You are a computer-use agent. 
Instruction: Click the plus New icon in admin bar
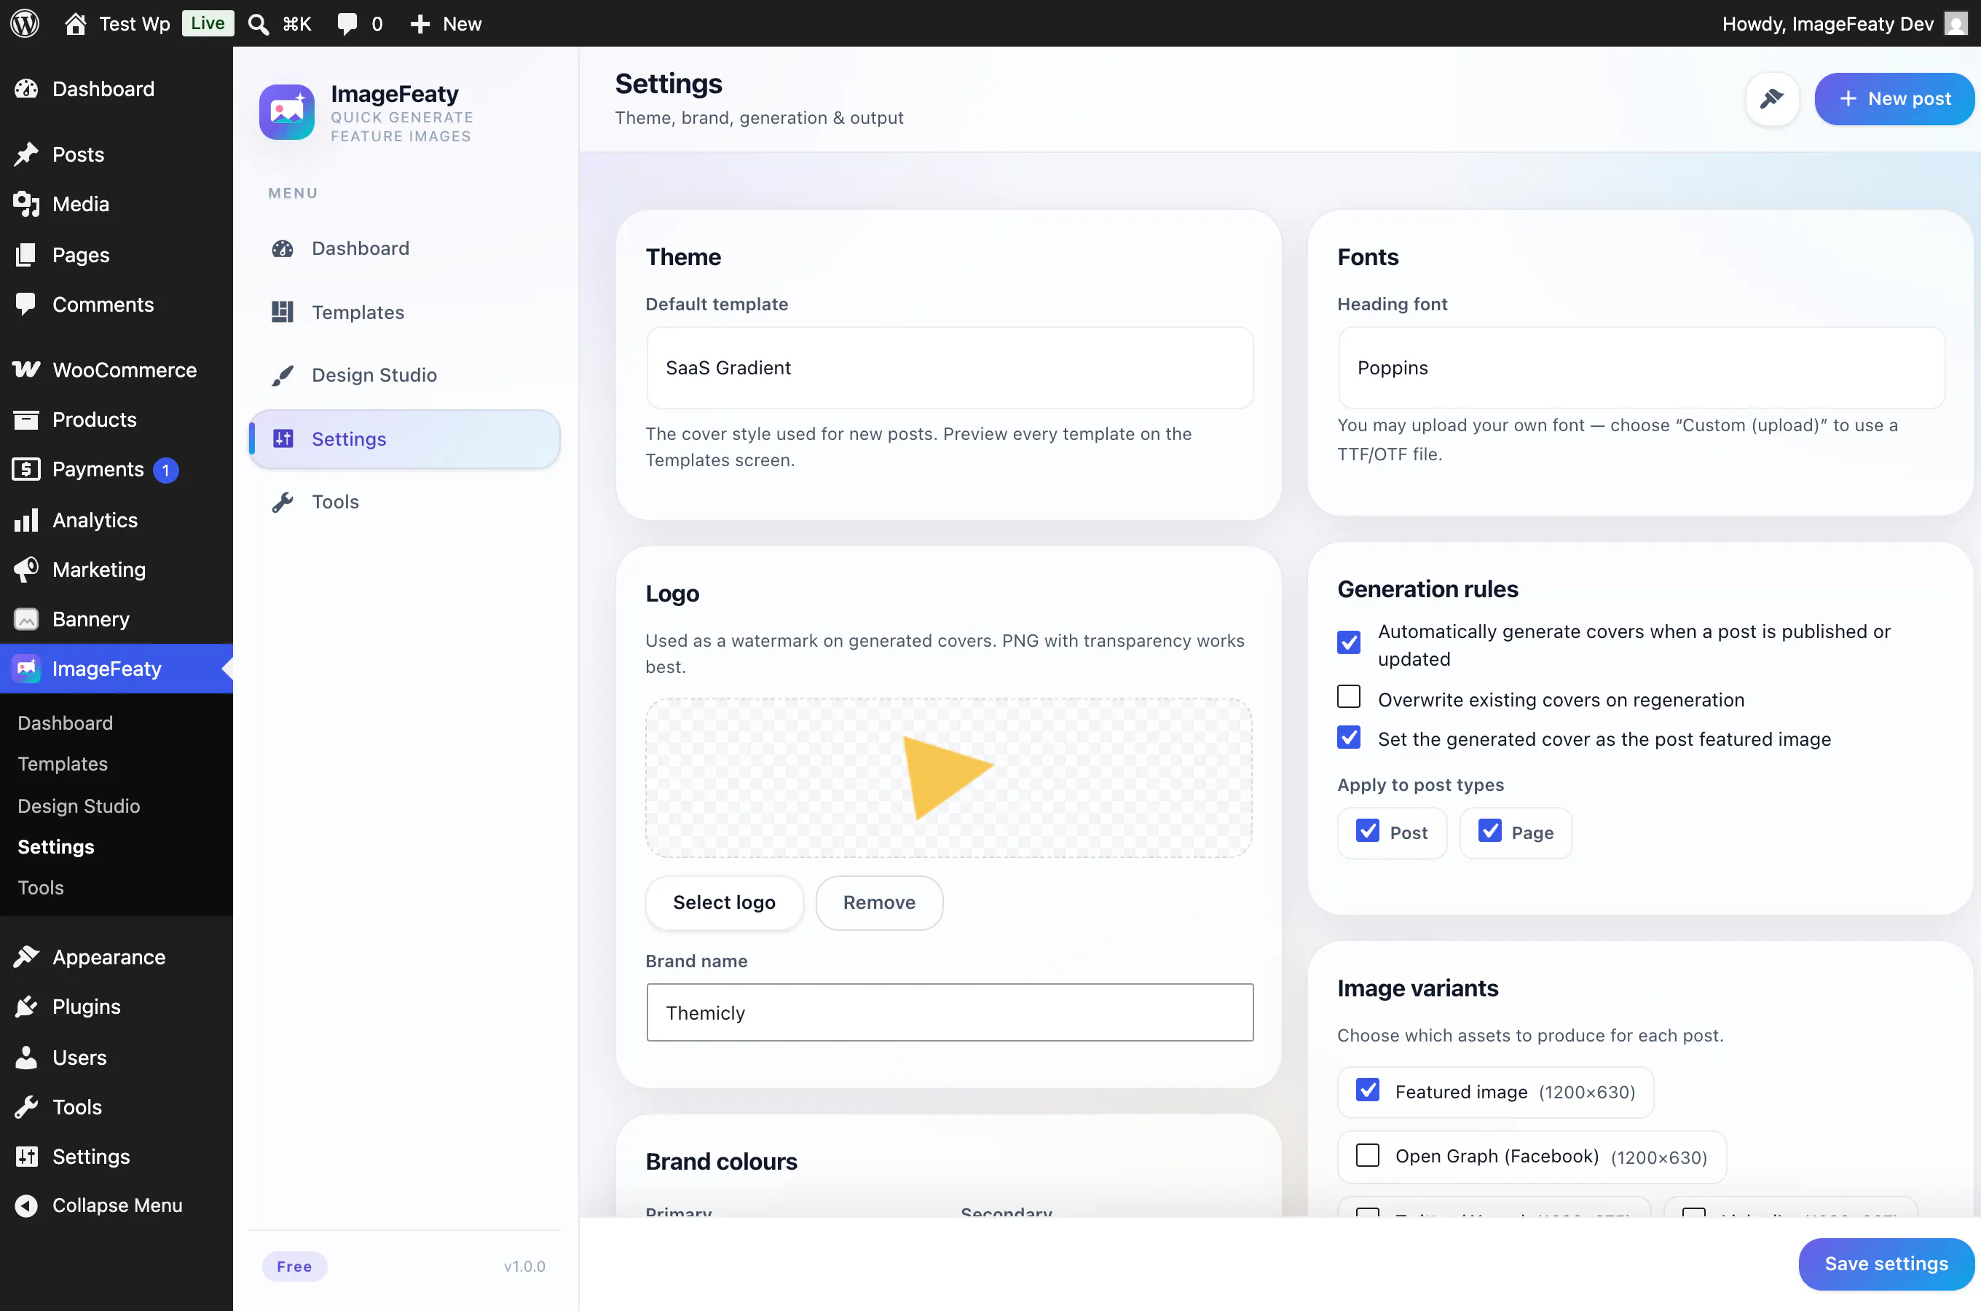pos(420,23)
